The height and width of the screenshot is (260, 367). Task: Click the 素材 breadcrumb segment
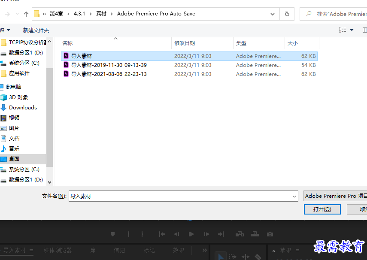(101, 14)
